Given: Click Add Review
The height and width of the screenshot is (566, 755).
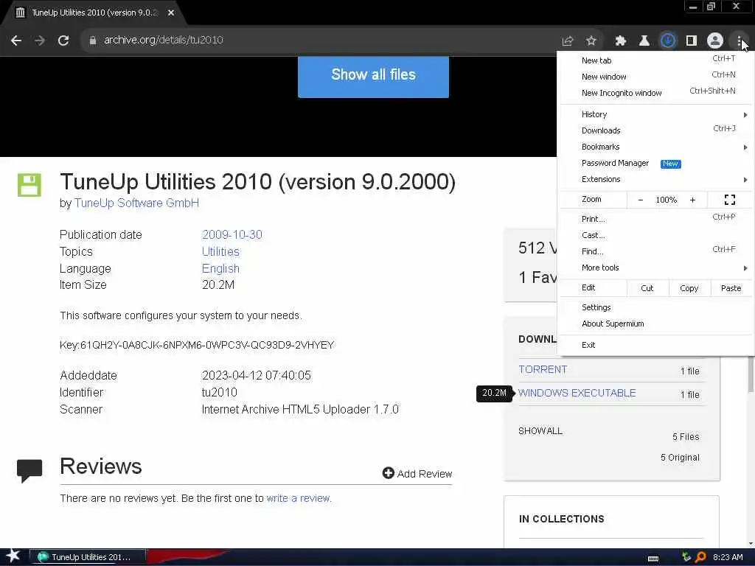Looking at the screenshot, I should [417, 474].
